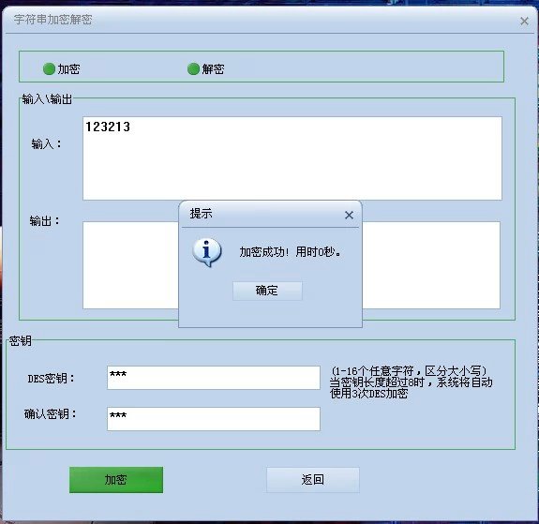The width and height of the screenshot is (539, 524).
Task: Click the key length hint text
Action: 412,382
